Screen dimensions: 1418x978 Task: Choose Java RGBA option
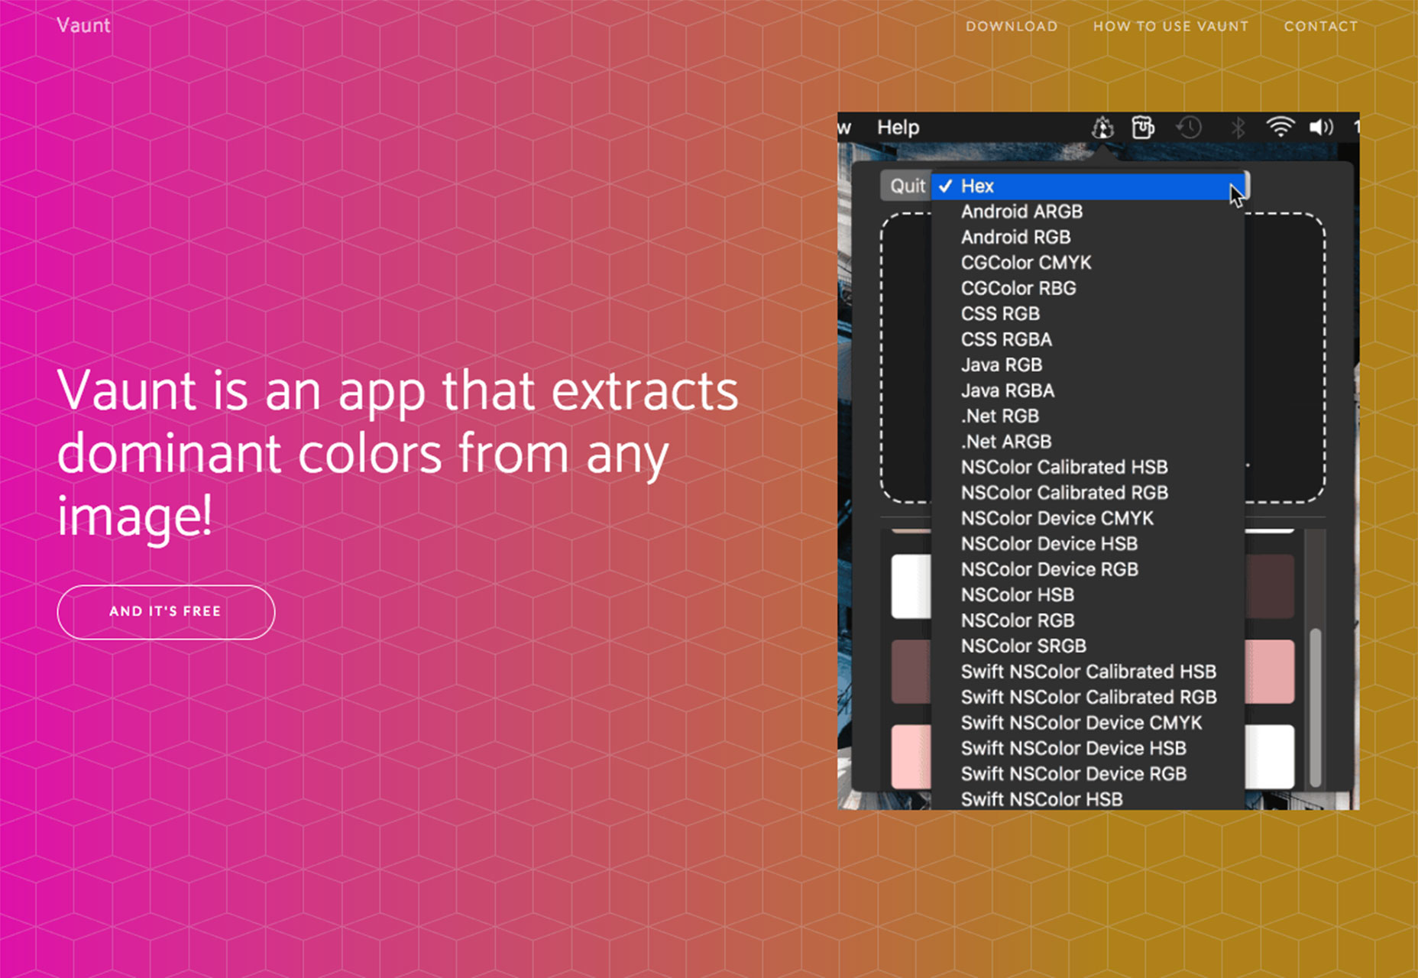tap(1088, 391)
